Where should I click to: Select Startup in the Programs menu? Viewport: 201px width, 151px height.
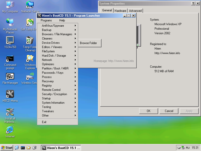coord(58,98)
